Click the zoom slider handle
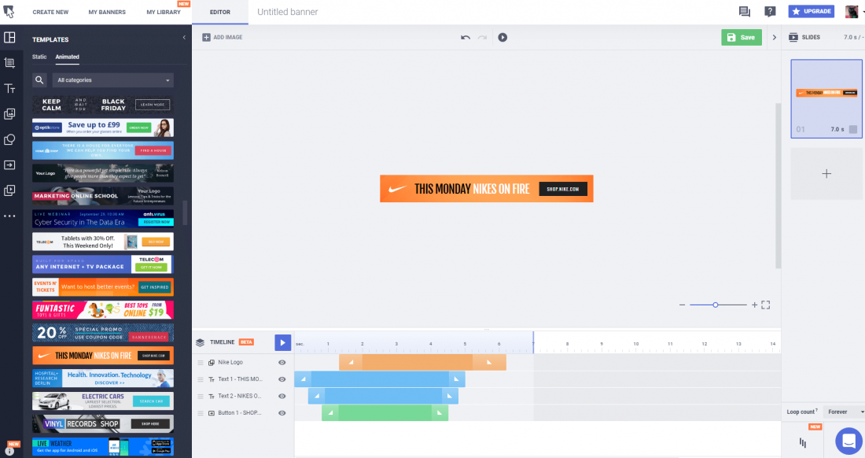Screen dimensions: 865x458 click(x=716, y=305)
